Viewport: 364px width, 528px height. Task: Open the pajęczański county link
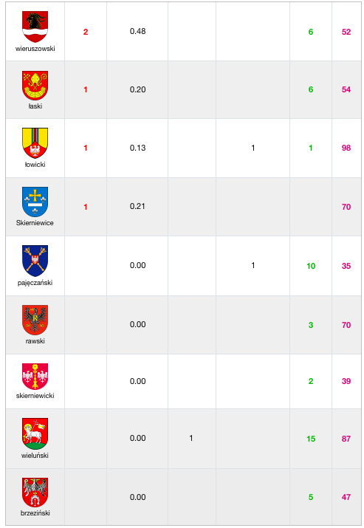click(35, 283)
